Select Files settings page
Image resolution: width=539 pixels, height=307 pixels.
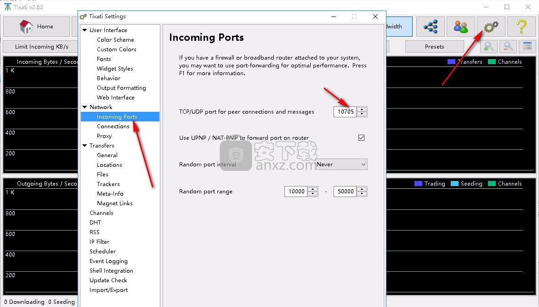coord(102,175)
